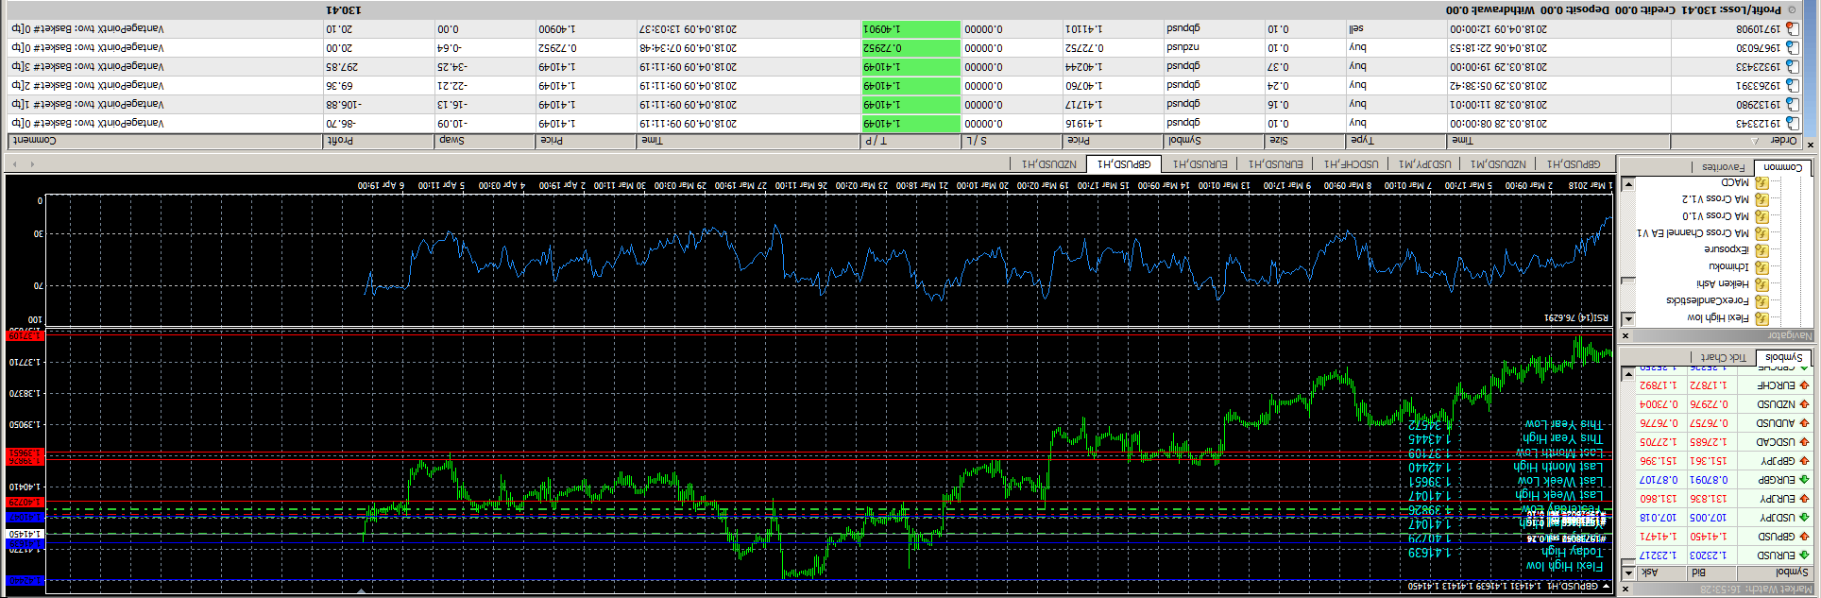Click the order icon for sell order 19710908
1821x598 pixels.
1792,29
